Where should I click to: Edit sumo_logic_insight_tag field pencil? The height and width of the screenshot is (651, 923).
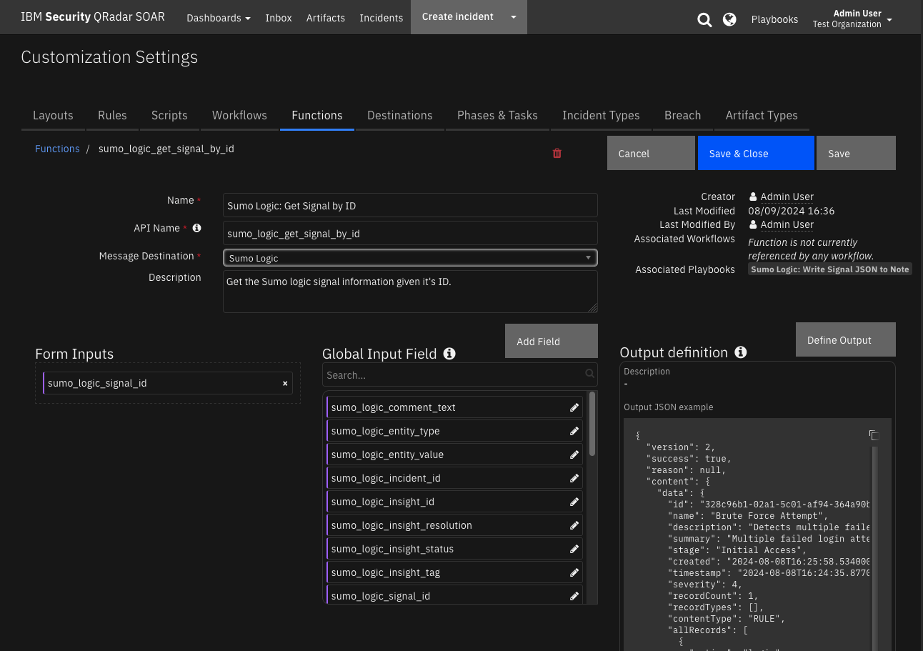pos(574,572)
